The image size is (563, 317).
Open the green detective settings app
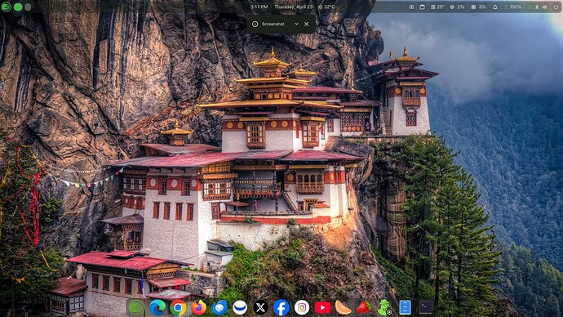(384, 308)
